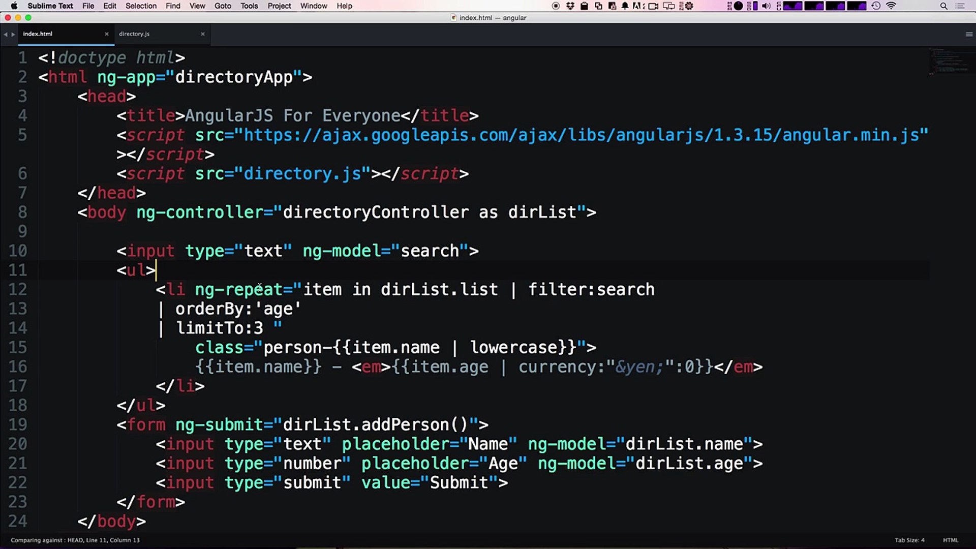This screenshot has height=549, width=976.
Task: Open the Project menu
Action: 279,6
